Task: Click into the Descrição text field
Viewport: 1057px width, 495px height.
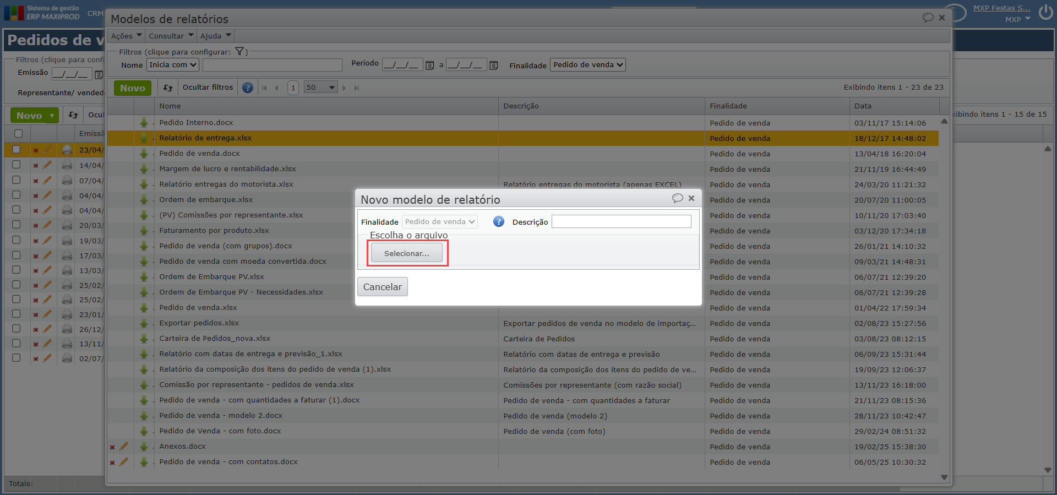Action: coord(621,221)
